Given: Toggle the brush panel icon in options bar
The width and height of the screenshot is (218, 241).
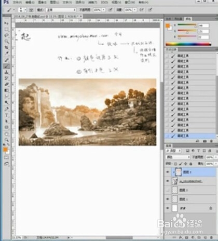Looking at the screenshot, I should [x=31, y=10].
